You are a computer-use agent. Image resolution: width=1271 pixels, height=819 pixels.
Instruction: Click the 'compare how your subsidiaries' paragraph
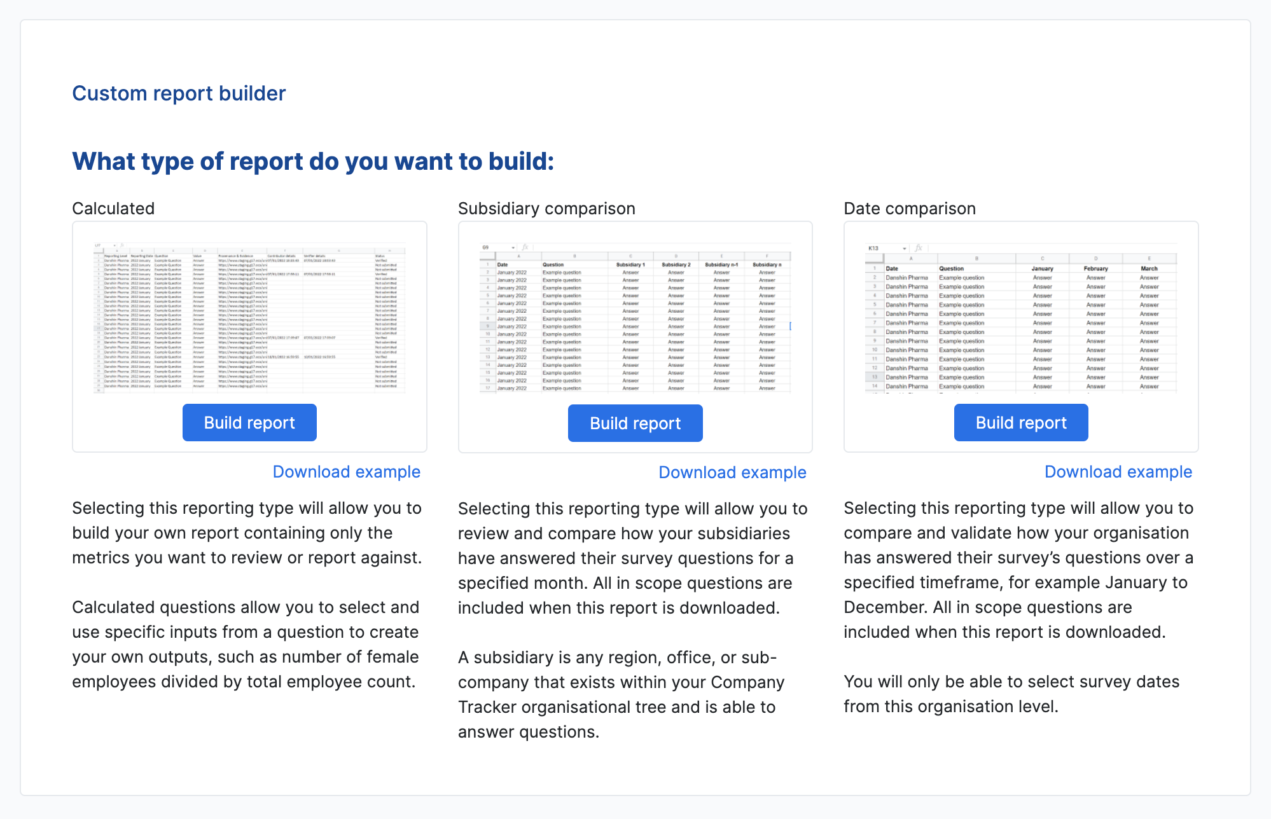coord(632,558)
